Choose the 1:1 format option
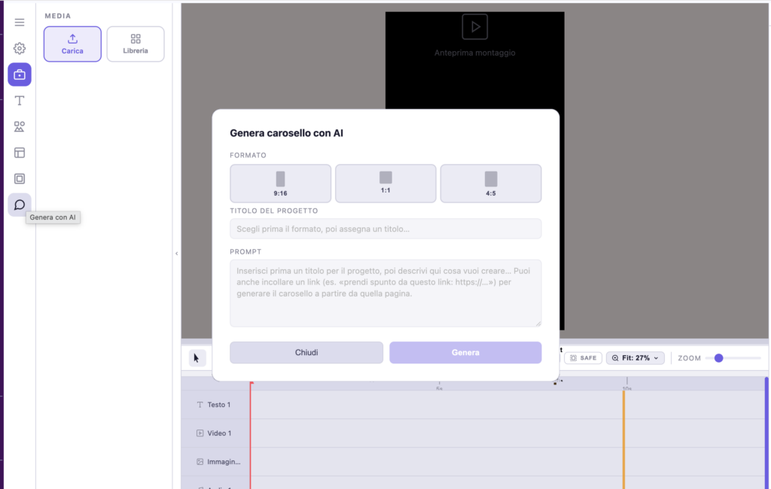771x489 pixels. point(385,184)
